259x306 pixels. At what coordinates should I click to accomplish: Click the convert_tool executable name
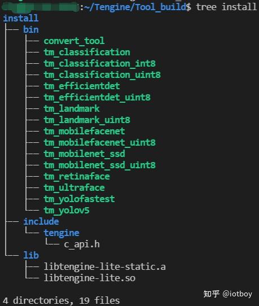click(x=74, y=41)
